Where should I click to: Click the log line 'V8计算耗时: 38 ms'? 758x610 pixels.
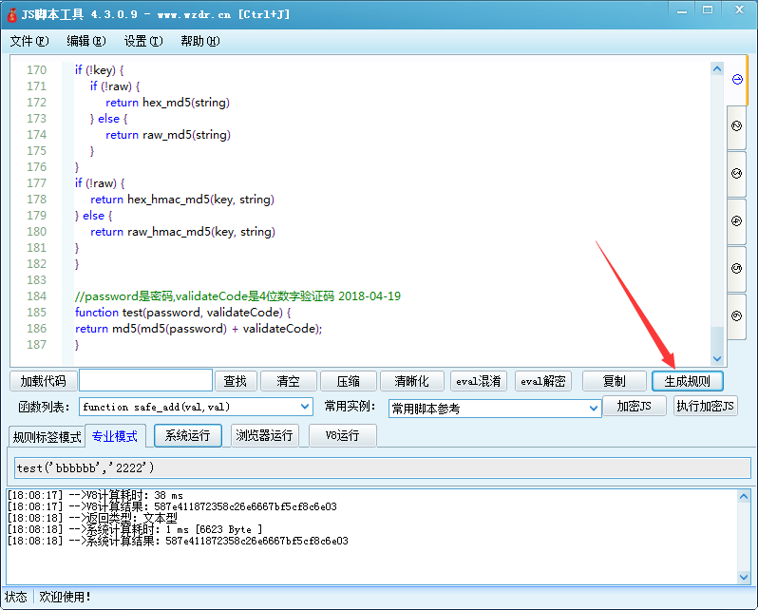(95, 495)
